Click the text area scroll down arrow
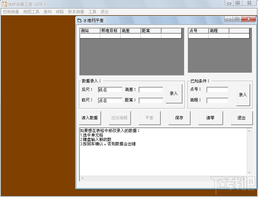This screenshot has height=197, width=258. pyautogui.click(x=249, y=173)
